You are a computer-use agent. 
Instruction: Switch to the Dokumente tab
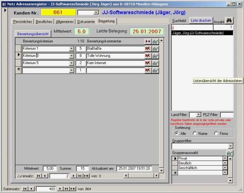(x=86, y=22)
